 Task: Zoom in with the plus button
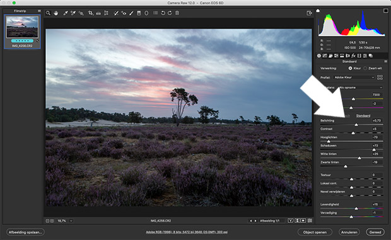(52, 221)
